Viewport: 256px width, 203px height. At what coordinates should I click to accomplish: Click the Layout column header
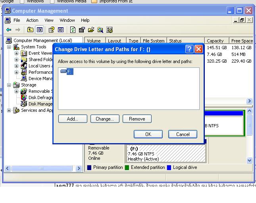[x=116, y=40]
